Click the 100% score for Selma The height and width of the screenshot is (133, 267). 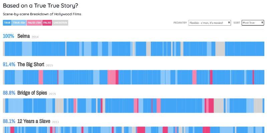click(x=9, y=36)
